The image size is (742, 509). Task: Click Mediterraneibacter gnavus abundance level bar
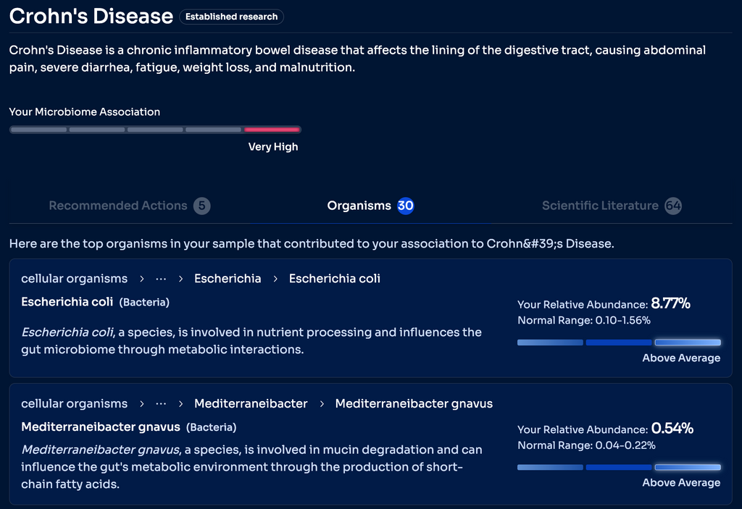click(619, 467)
